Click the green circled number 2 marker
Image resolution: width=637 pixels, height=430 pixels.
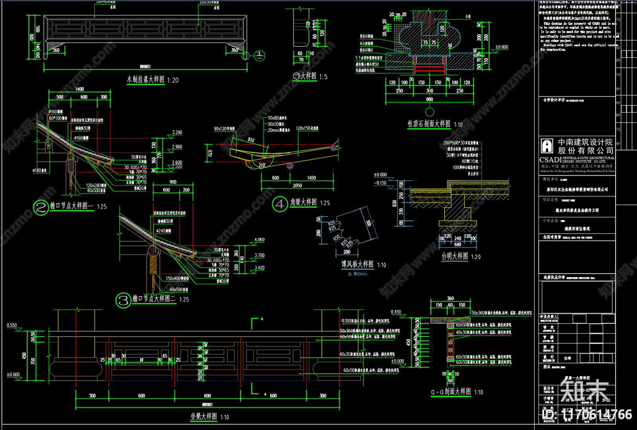point(41,207)
